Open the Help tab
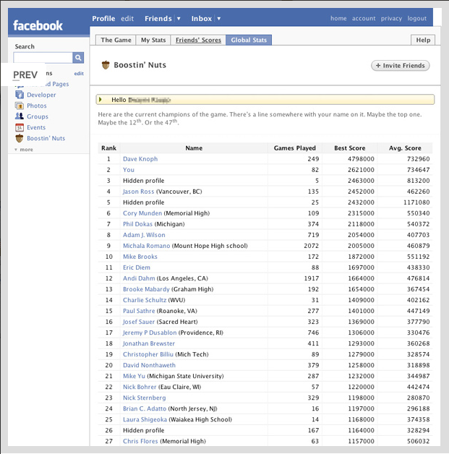The width and height of the screenshot is (449, 454). click(x=423, y=40)
